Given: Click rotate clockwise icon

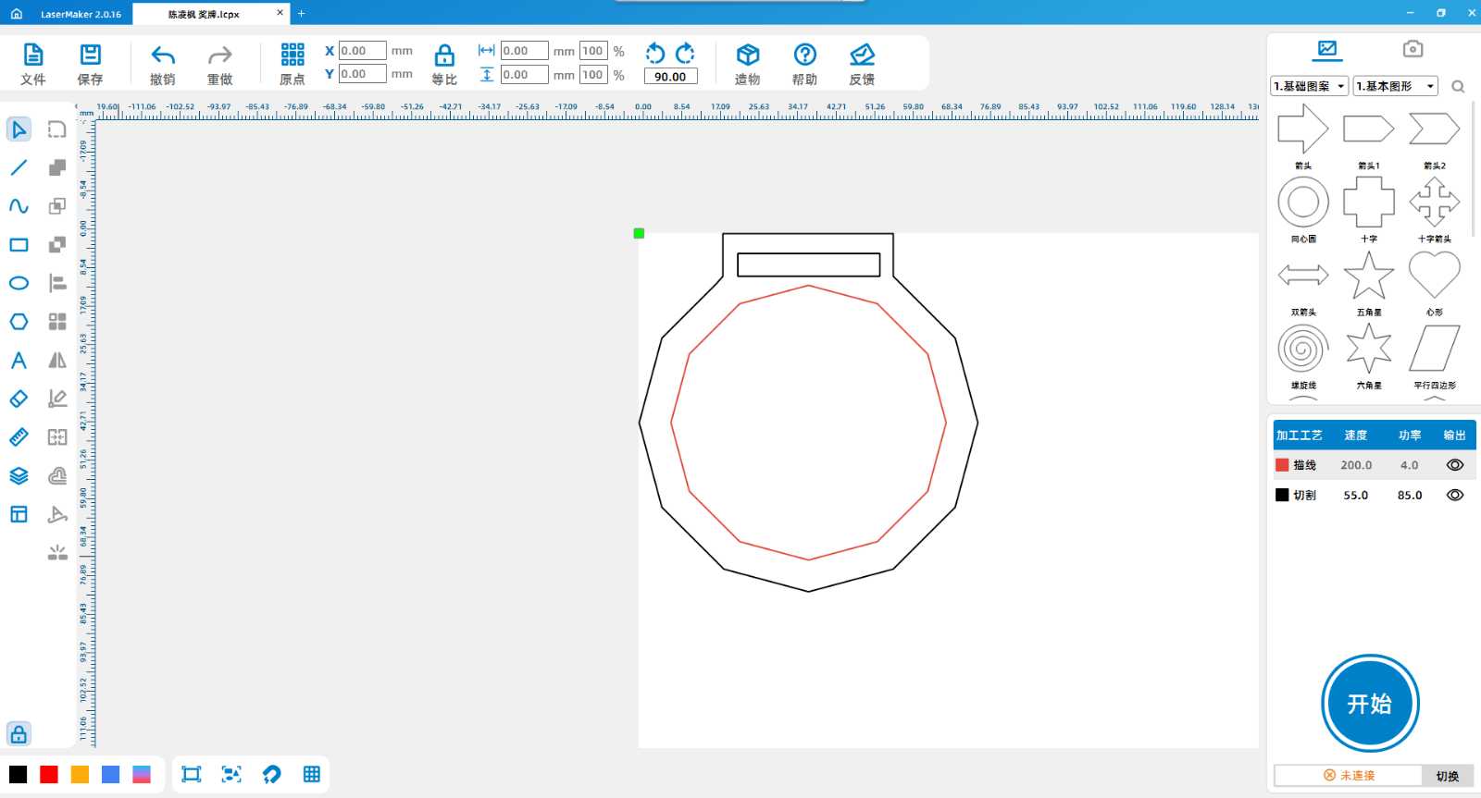Looking at the screenshot, I should point(685,53).
